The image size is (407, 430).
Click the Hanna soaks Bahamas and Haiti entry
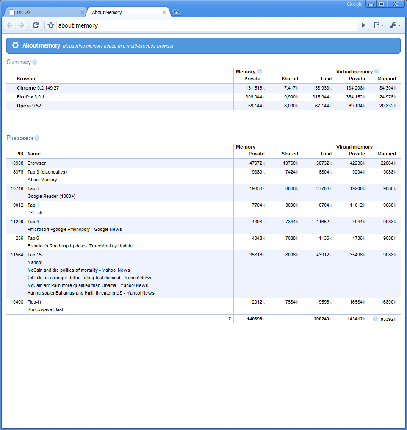(91, 293)
